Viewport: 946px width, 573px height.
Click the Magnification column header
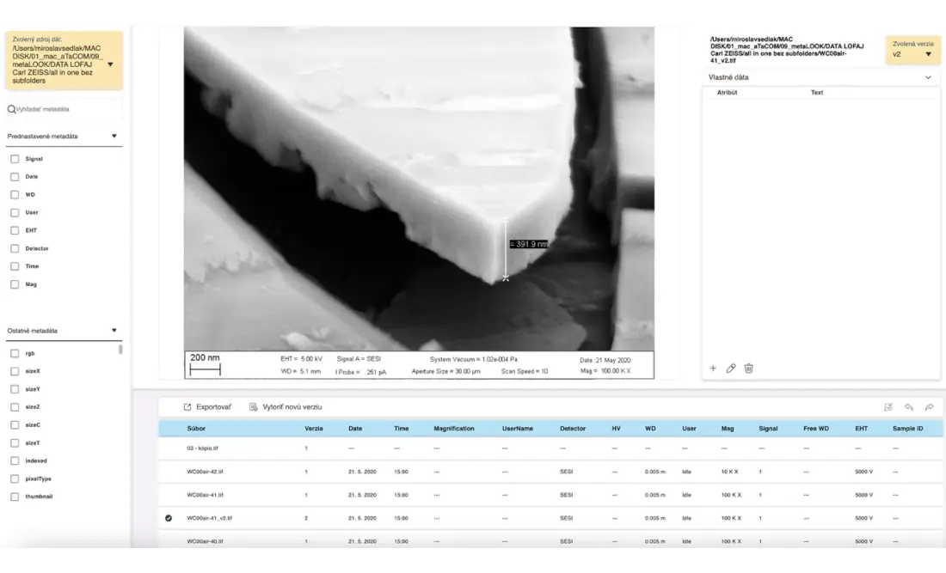(454, 428)
